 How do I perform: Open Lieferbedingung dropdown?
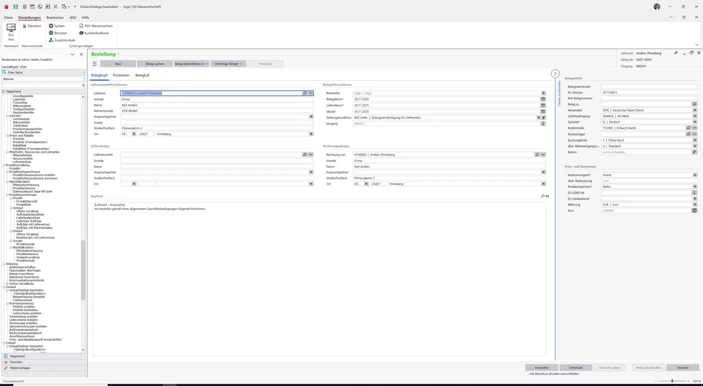[x=695, y=116]
